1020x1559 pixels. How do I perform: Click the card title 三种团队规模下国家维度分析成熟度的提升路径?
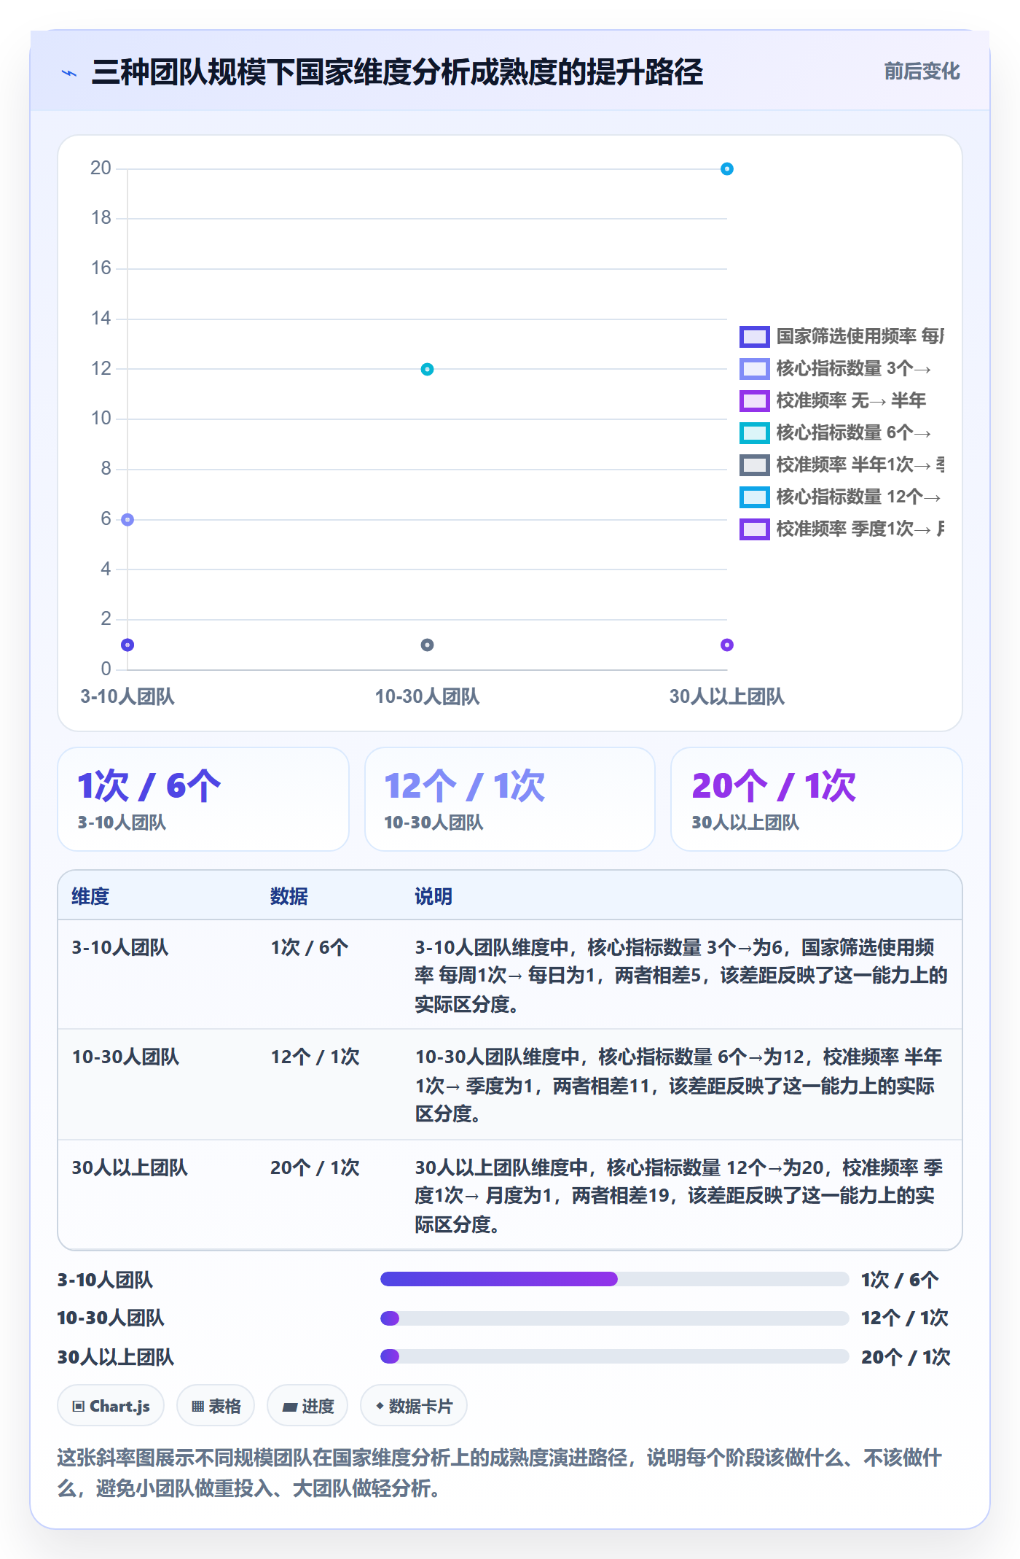[x=397, y=72]
